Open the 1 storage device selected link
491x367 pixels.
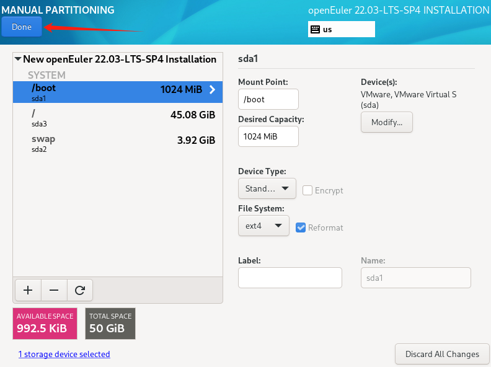pos(64,354)
